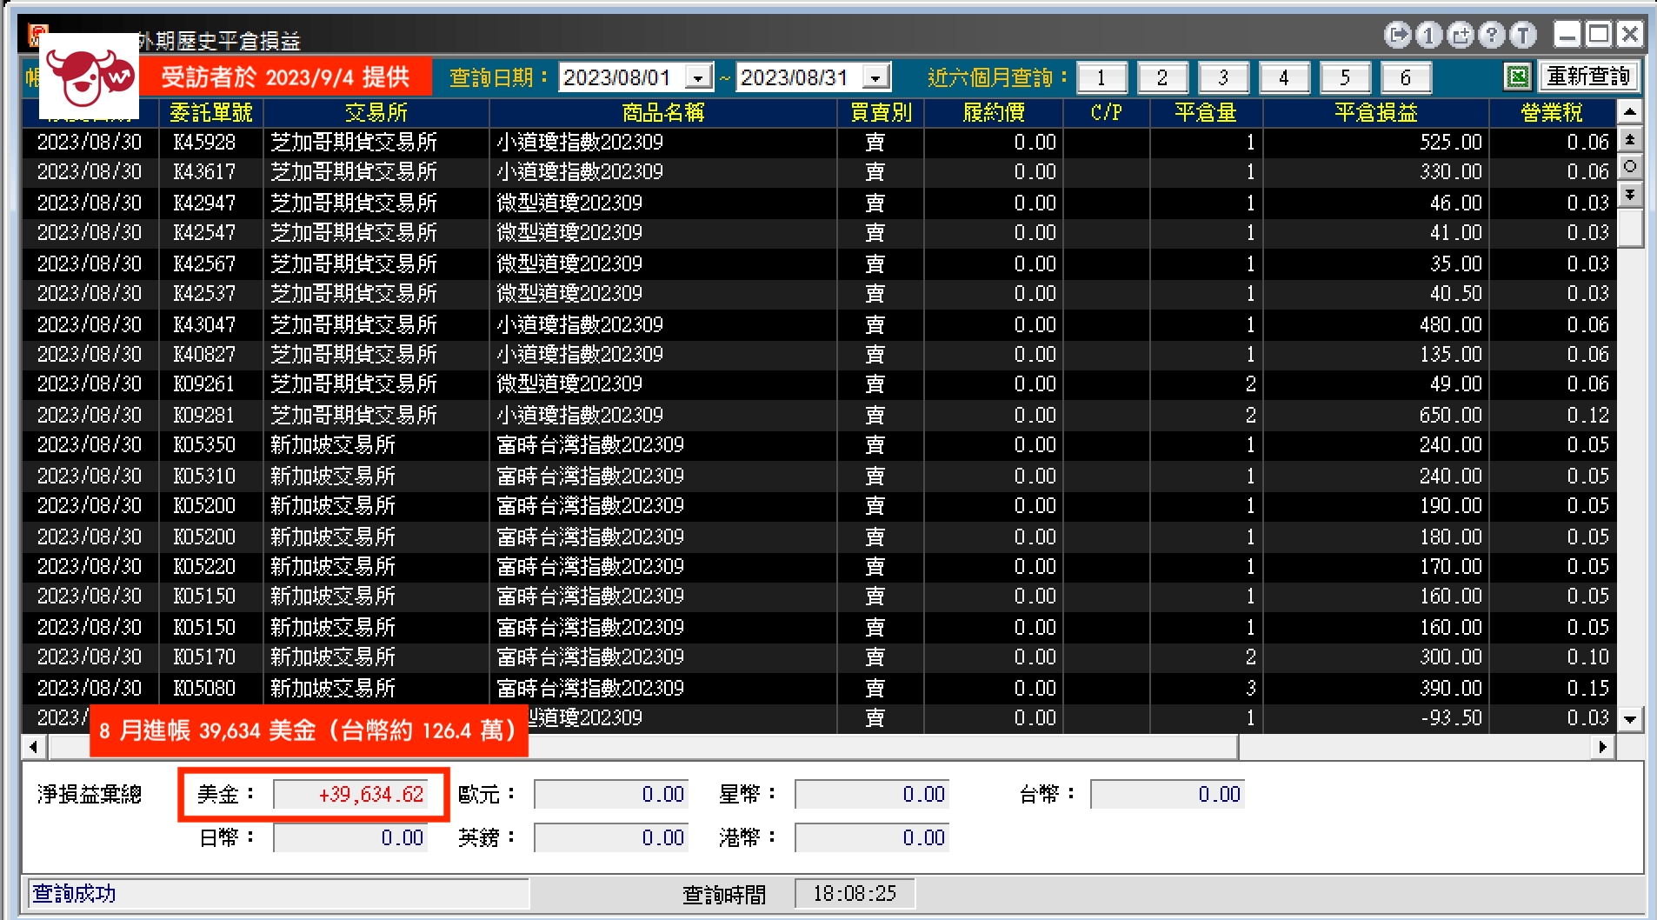Viewport: 1657px width, 920px height.
Task: Open the start date 2023/08/01 dropdown
Action: (x=698, y=78)
